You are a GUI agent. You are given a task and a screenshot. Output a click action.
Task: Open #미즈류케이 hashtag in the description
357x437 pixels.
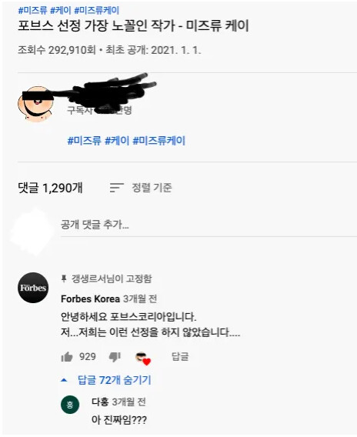pos(158,141)
